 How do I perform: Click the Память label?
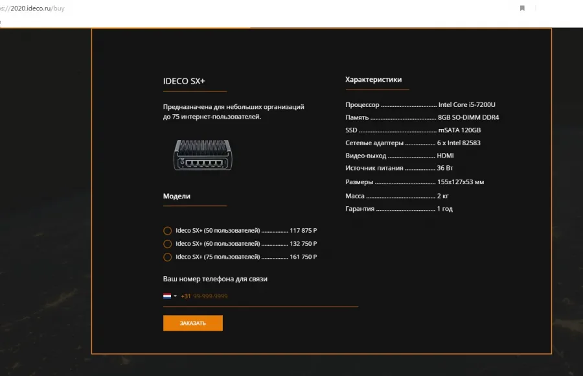click(357, 117)
